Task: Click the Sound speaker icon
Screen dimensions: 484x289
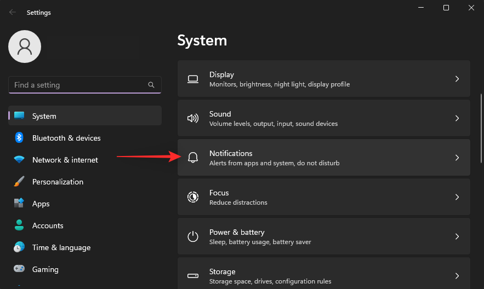Action: pos(192,118)
